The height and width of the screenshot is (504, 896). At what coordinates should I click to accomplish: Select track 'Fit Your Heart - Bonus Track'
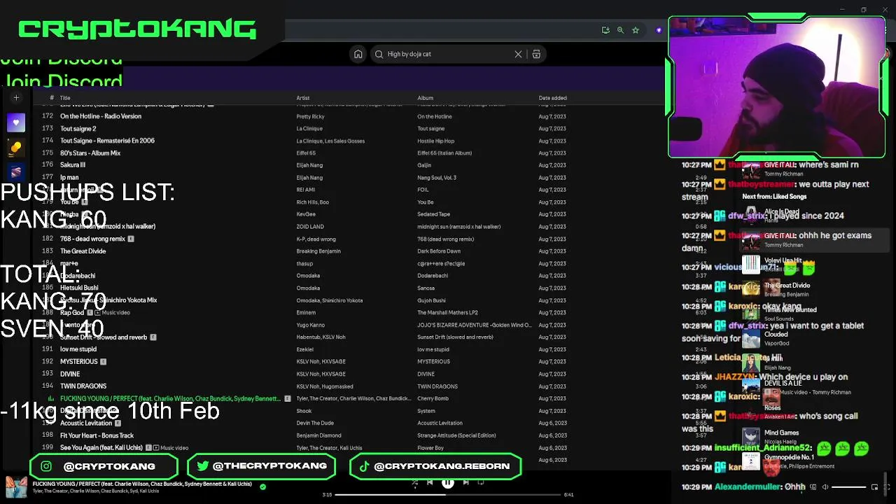(97, 435)
